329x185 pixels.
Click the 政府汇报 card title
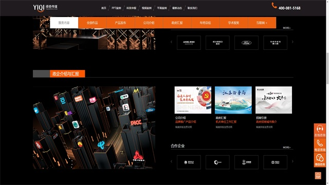(221, 118)
